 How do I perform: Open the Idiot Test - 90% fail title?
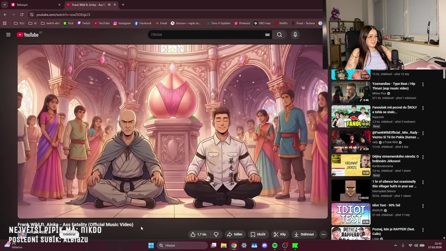(386, 205)
